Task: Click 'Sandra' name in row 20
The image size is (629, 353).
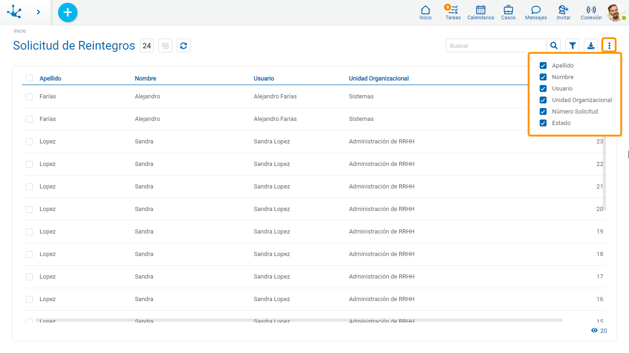Action: point(144,209)
